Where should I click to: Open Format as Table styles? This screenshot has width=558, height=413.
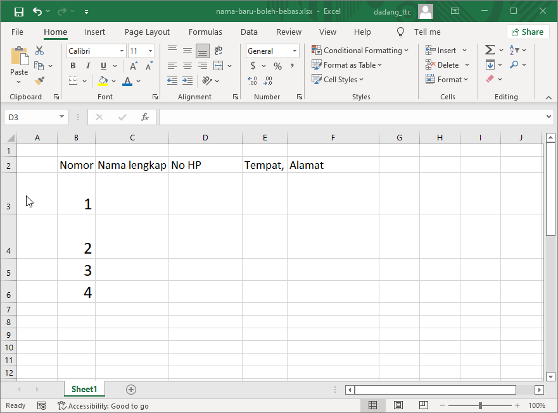[x=347, y=65]
